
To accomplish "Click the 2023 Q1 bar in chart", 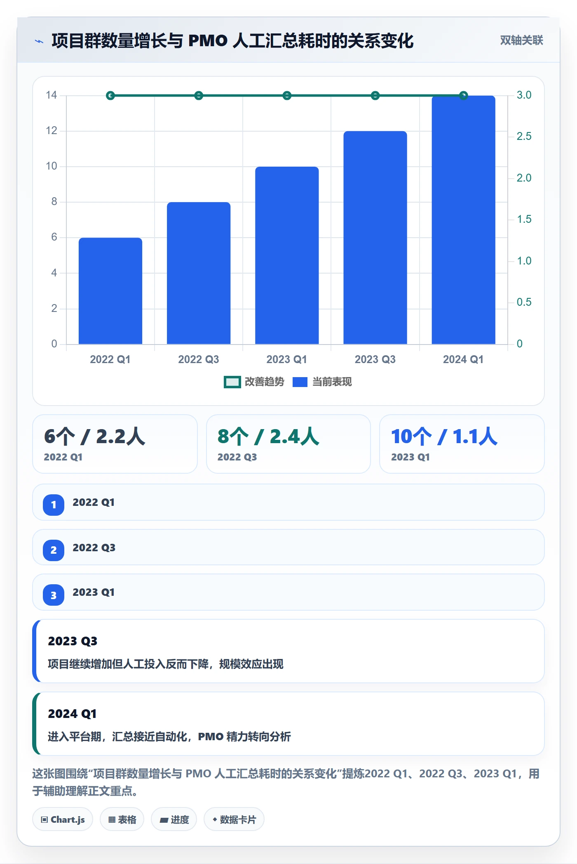I will (x=287, y=255).
